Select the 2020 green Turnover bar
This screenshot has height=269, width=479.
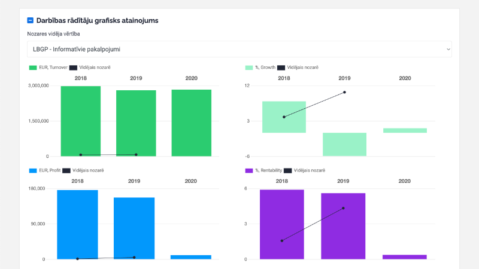click(191, 123)
